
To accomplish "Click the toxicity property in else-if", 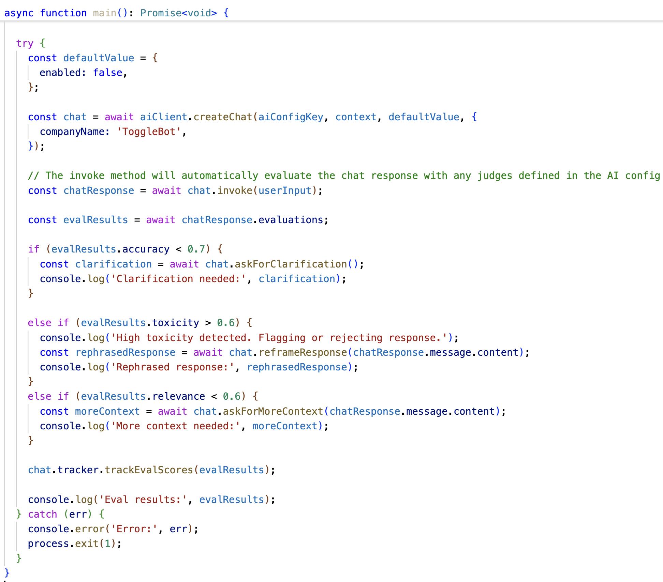I will click(x=175, y=323).
